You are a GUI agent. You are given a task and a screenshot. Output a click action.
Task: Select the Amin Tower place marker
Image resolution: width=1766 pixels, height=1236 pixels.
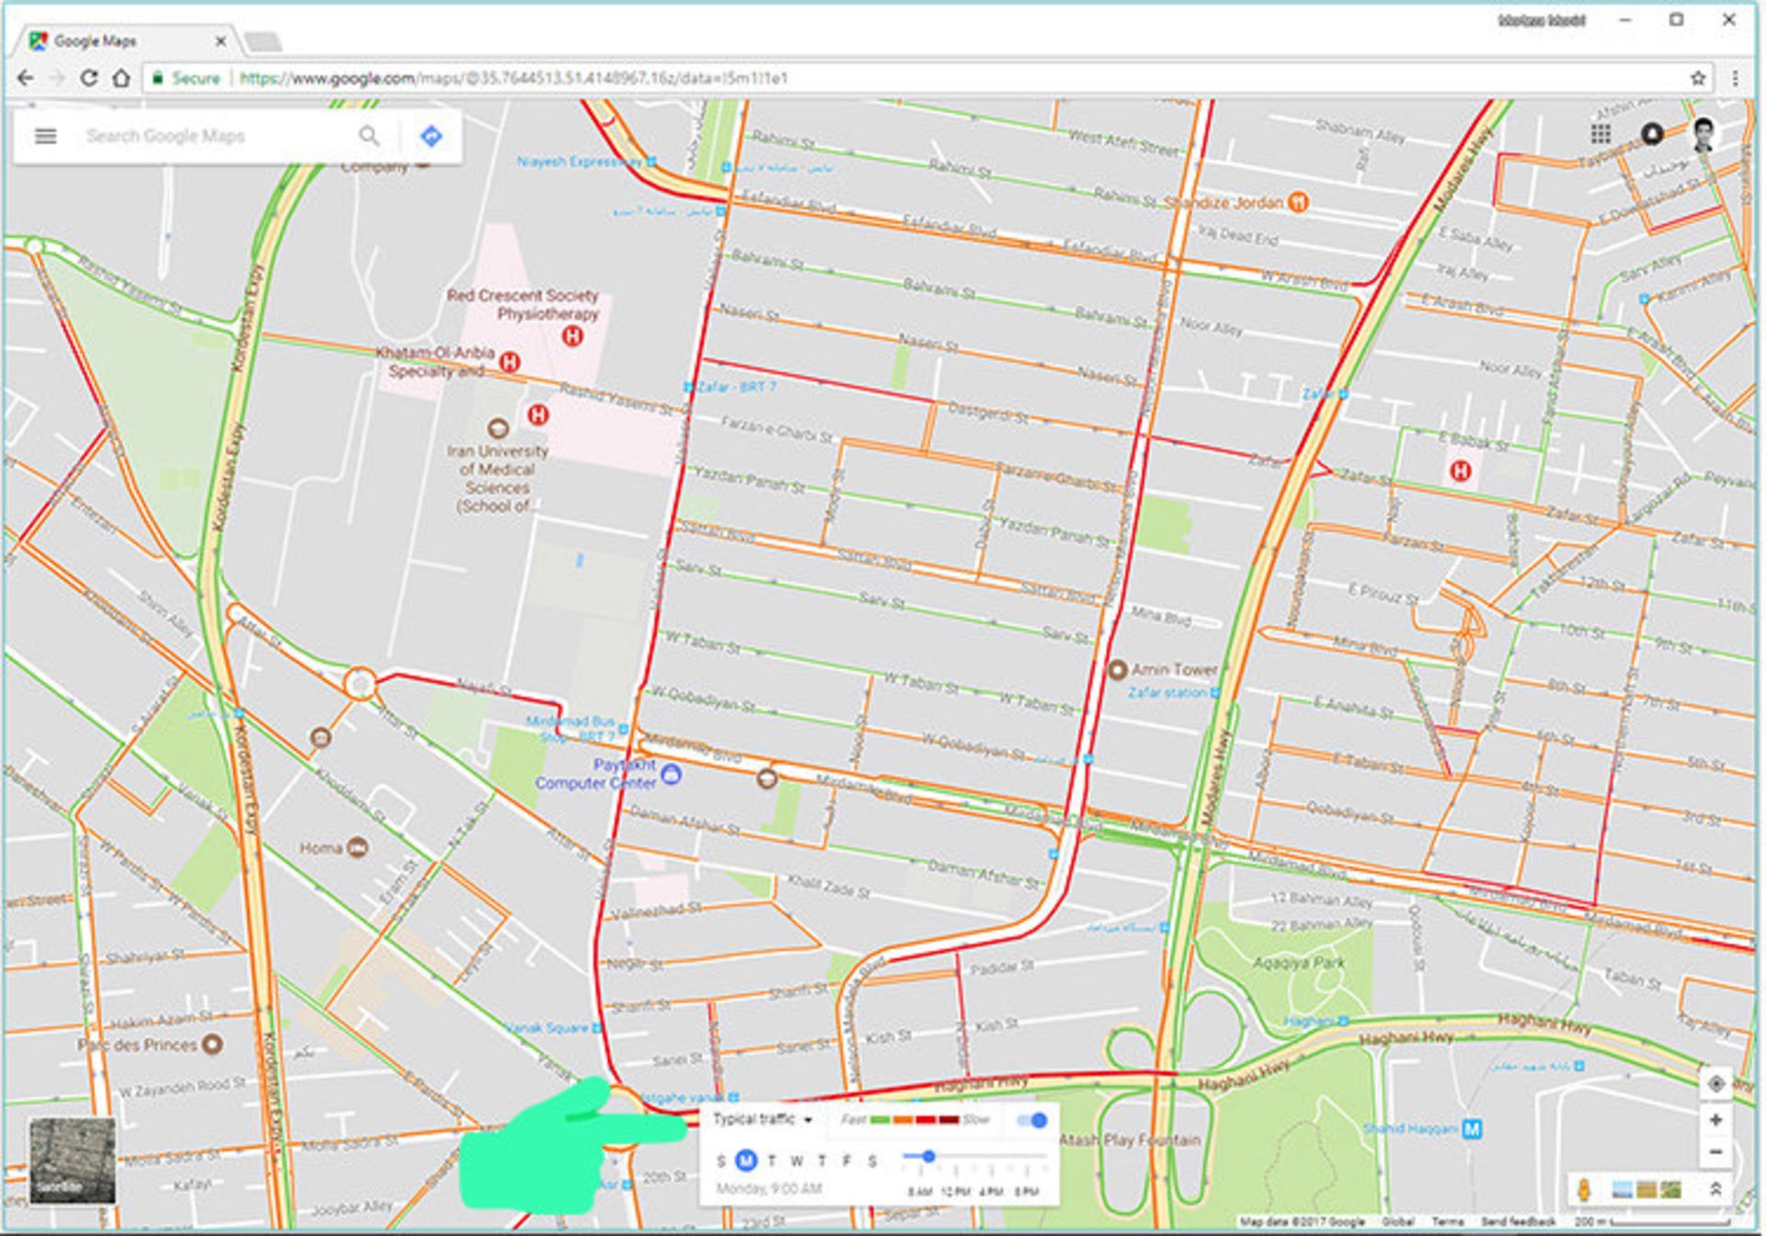pyautogui.click(x=1117, y=669)
